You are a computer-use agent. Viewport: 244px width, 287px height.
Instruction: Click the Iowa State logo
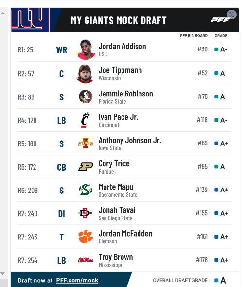click(x=86, y=143)
